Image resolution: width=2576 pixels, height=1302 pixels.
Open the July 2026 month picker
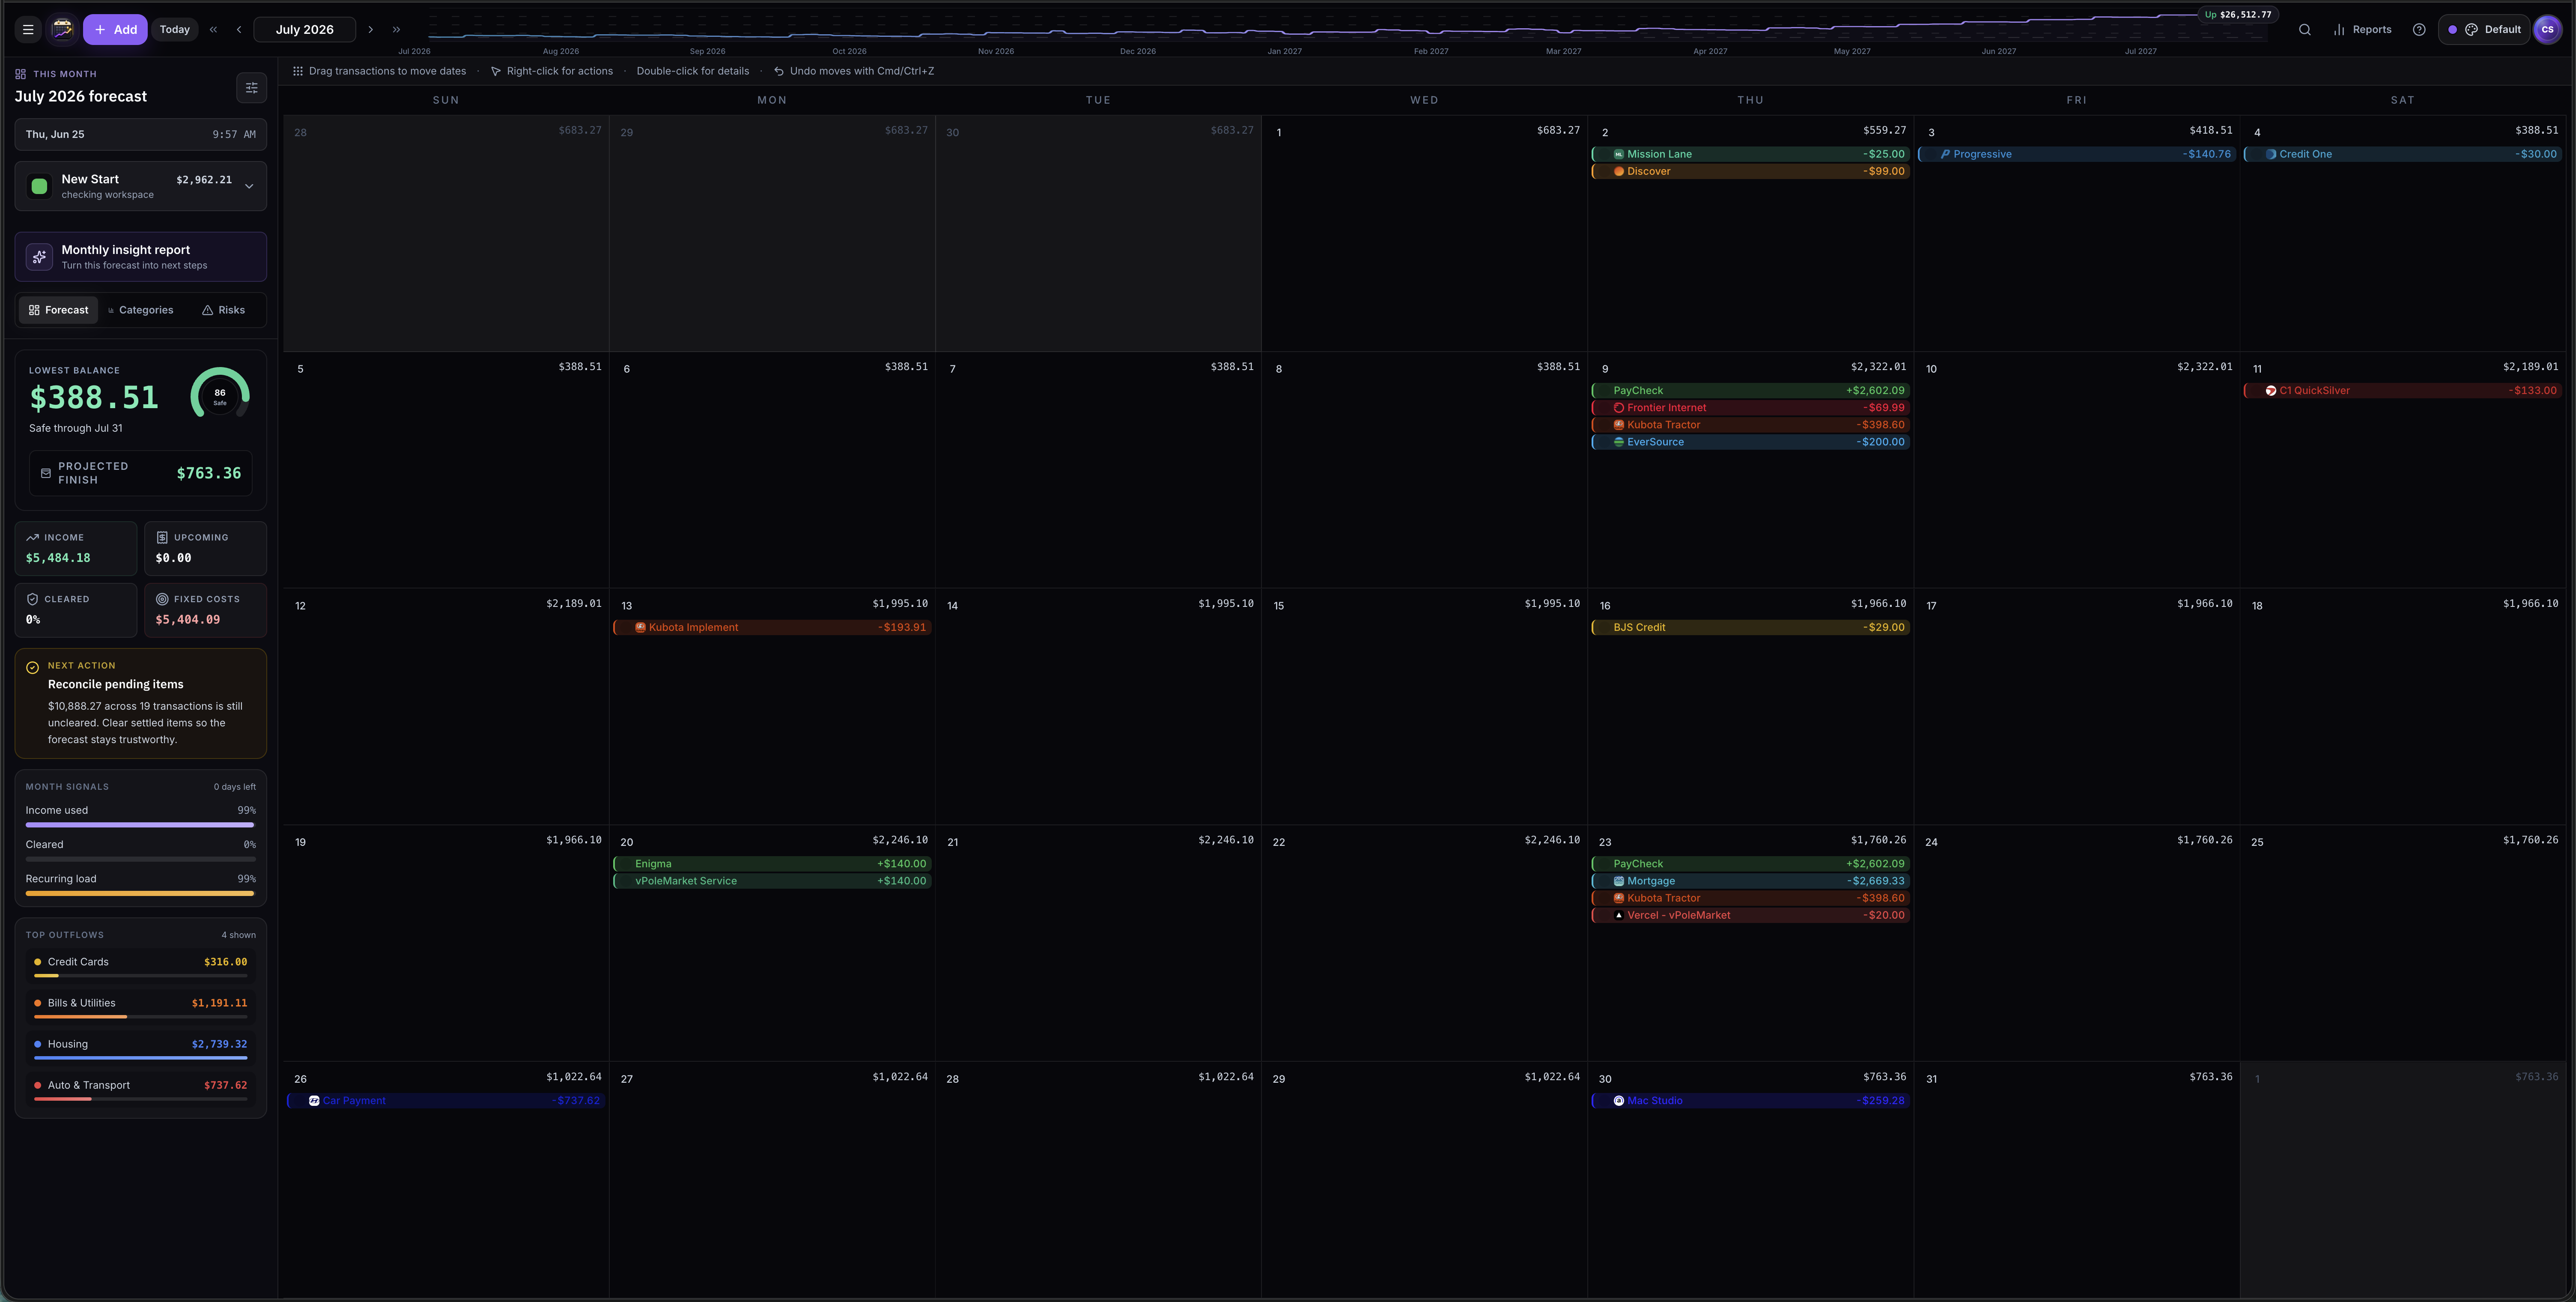click(305, 30)
